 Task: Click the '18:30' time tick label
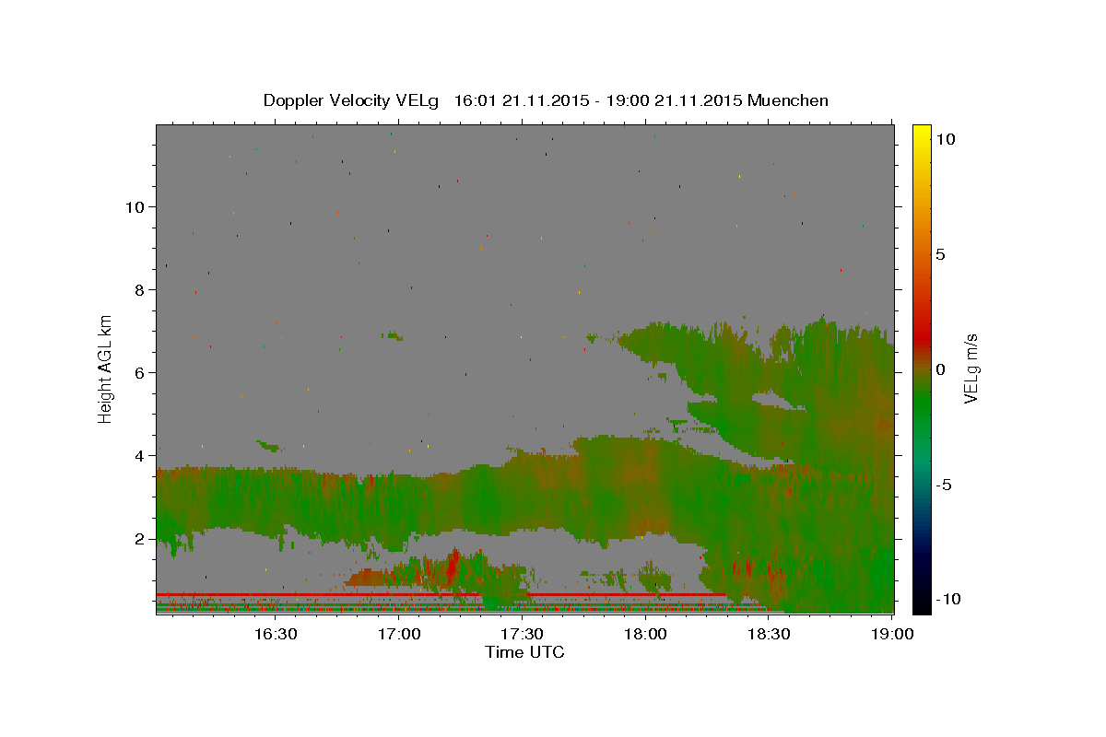coord(769,634)
